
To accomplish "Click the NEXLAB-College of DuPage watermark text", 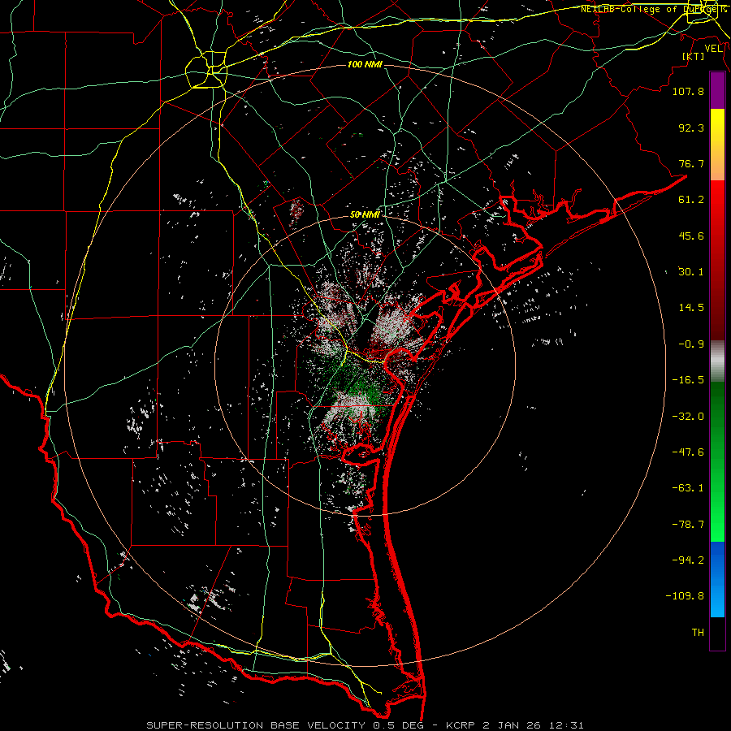I will coord(653,9).
